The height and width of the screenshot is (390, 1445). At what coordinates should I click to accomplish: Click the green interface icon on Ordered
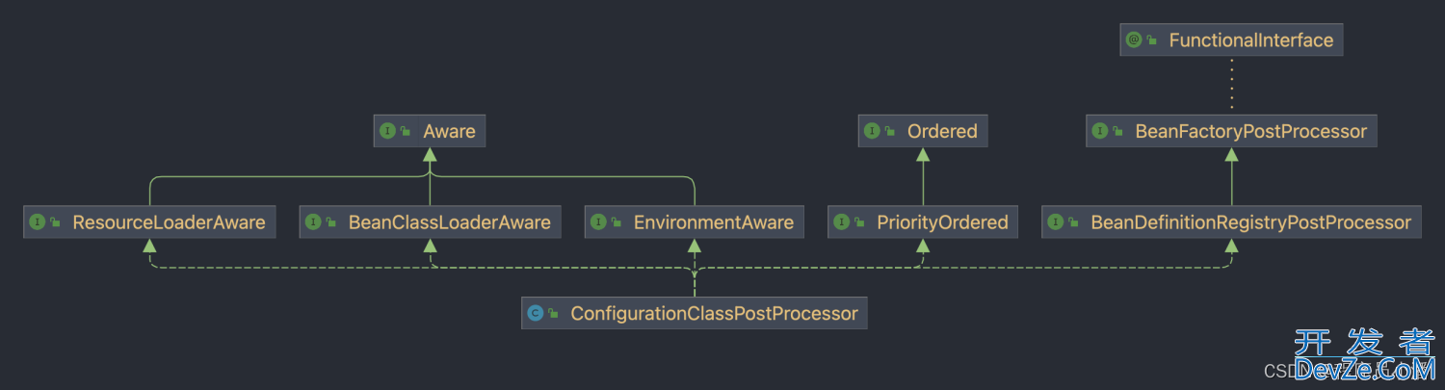pos(873,131)
